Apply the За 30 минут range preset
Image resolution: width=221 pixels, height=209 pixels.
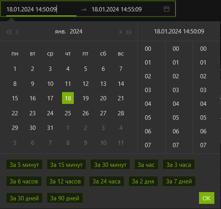click(110, 165)
